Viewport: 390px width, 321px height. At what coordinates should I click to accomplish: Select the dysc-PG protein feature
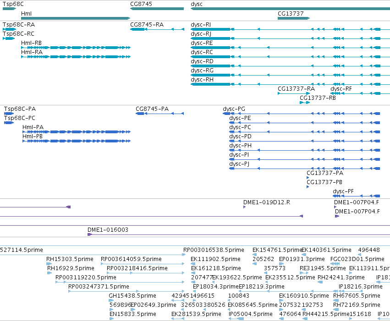point(301,114)
